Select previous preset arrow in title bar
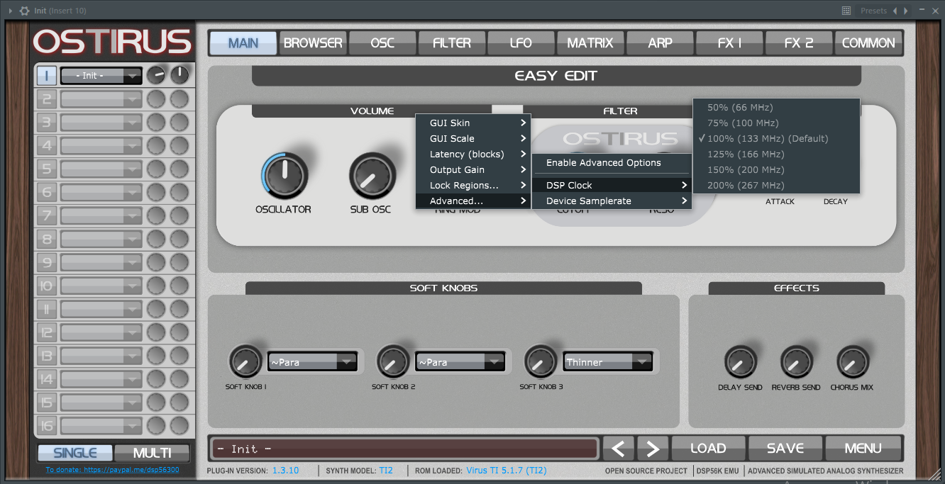Screen dimensions: 945x484 895,11
